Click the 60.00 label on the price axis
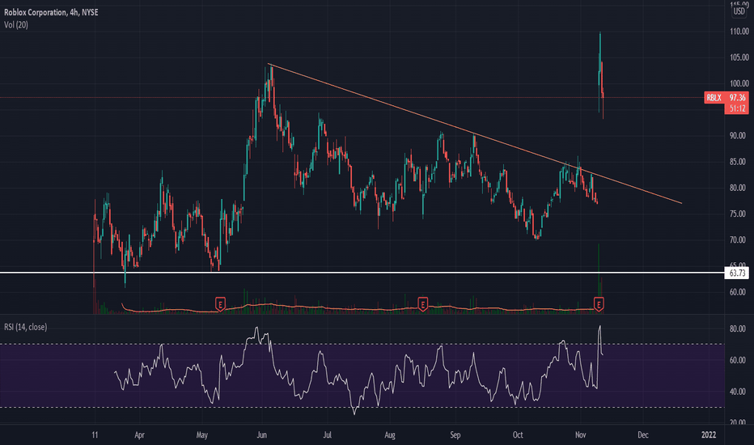 coord(739,292)
